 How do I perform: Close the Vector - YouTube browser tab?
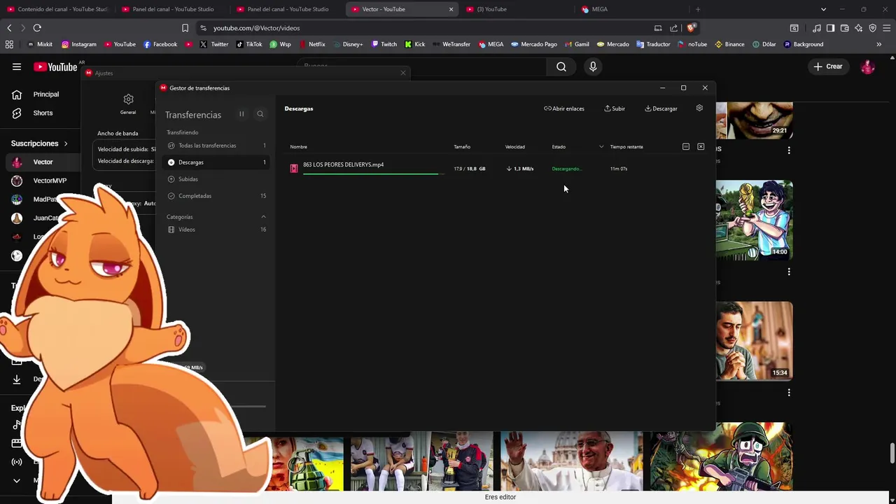click(x=451, y=9)
